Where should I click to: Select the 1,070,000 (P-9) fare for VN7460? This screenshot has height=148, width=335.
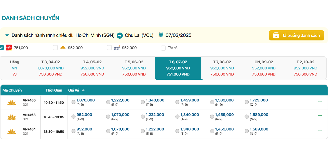point(74,102)
